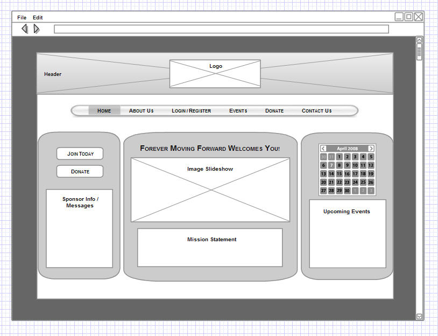Pick day 3 in the calendar
The image size is (438, 336).
(x=355, y=157)
